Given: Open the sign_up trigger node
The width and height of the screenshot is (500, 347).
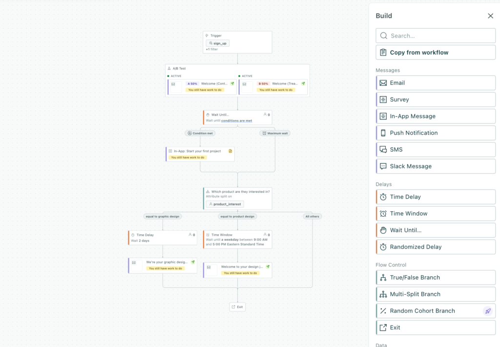Looking at the screenshot, I should tap(217, 43).
